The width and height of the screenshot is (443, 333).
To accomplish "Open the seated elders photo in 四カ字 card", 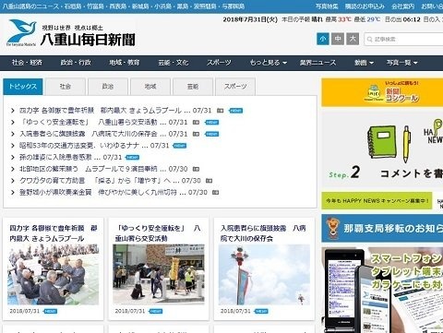I will [54, 275].
